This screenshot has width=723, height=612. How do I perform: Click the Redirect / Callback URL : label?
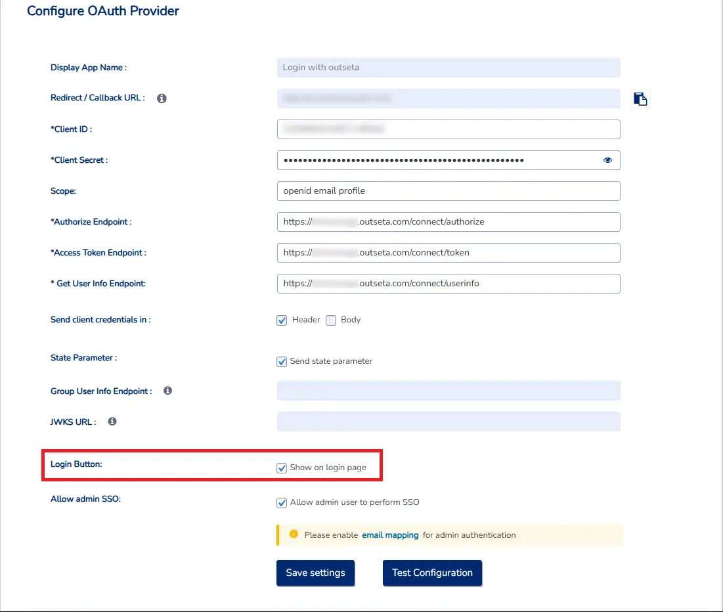[x=97, y=98]
